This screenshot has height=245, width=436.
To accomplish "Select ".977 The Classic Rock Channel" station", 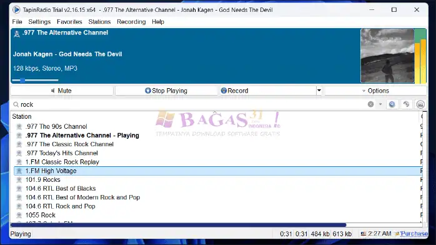I will (69, 144).
